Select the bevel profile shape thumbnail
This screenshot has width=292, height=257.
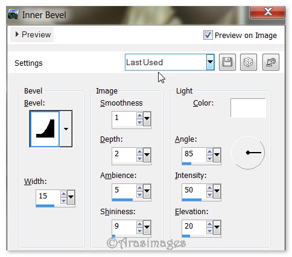45,128
